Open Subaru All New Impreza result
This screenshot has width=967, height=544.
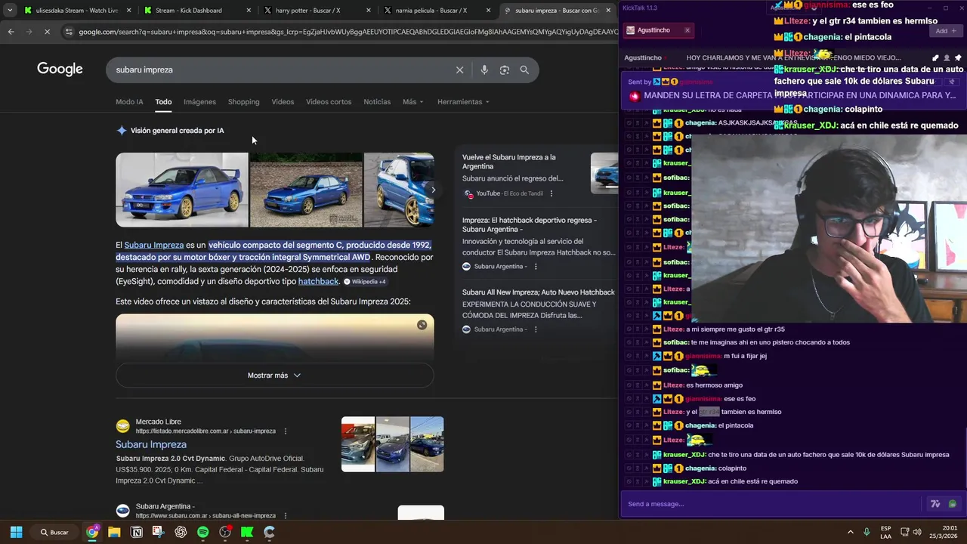tap(539, 292)
